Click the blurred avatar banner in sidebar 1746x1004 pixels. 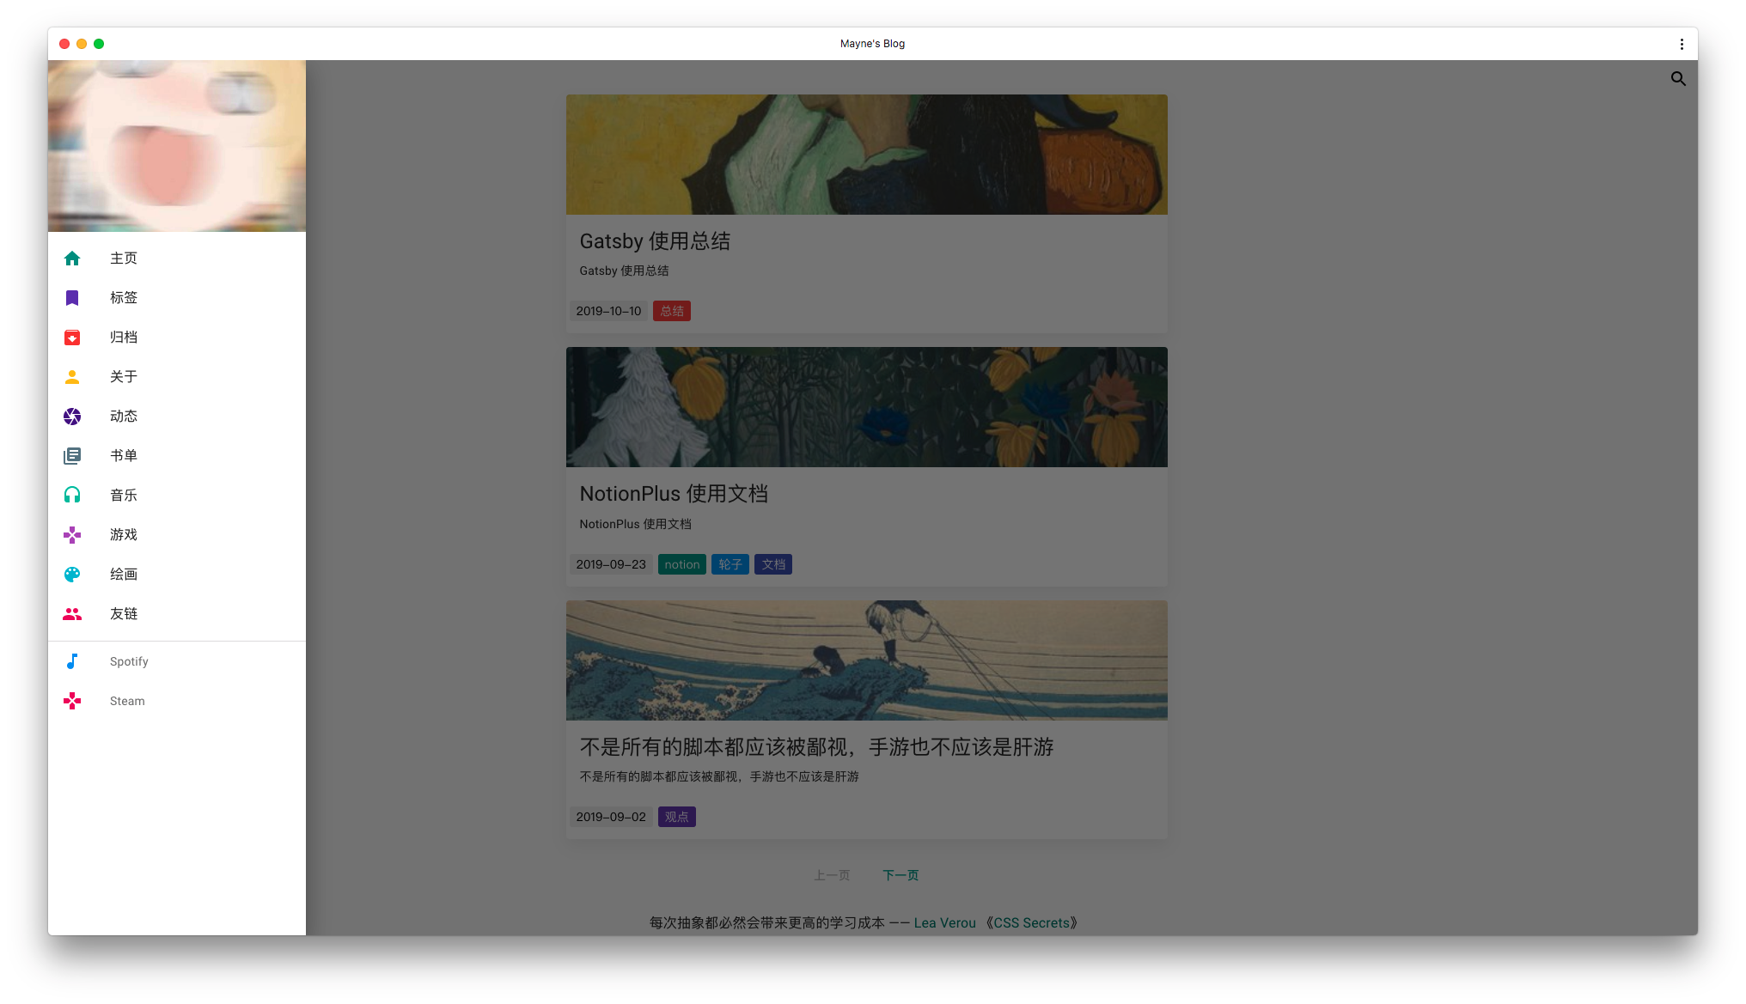coord(177,146)
